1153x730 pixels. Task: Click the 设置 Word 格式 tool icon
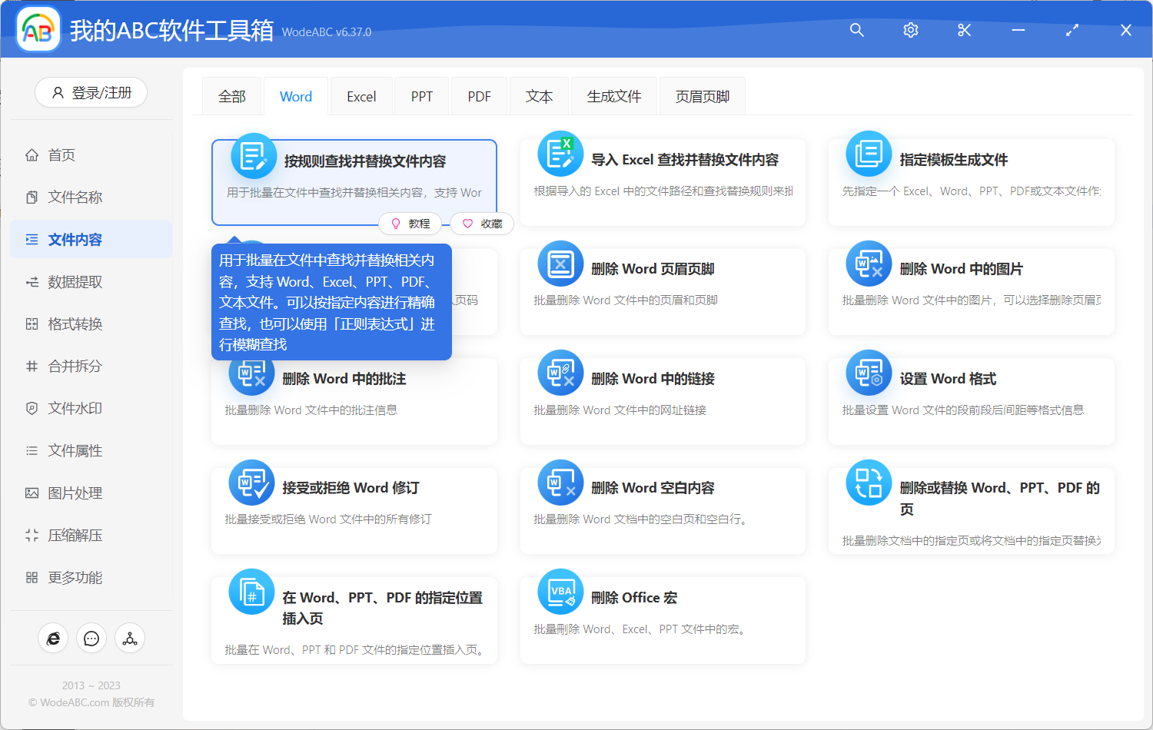pos(868,373)
